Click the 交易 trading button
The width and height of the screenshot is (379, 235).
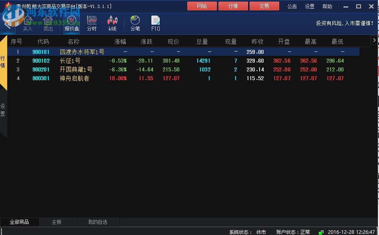point(264,6)
